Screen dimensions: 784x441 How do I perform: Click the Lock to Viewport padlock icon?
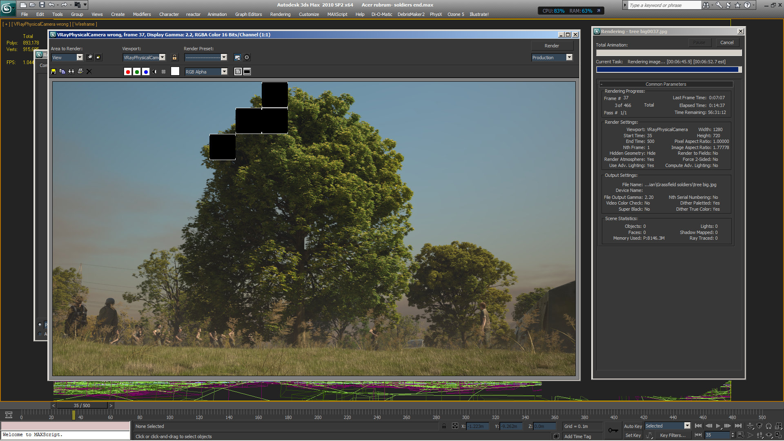[x=175, y=58]
